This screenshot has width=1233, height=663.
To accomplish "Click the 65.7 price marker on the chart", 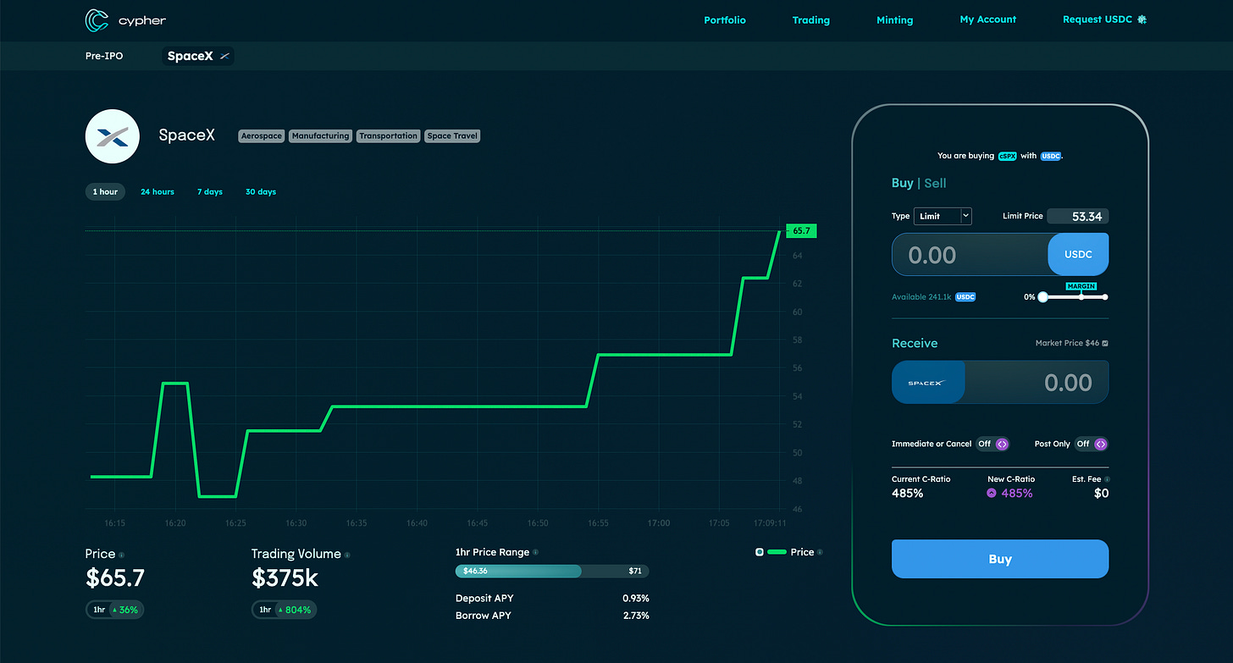I will pyautogui.click(x=801, y=230).
